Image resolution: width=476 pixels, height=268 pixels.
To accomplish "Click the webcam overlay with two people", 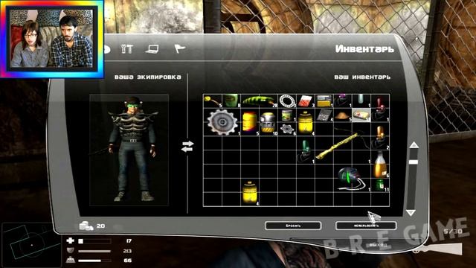I will coord(51,39).
